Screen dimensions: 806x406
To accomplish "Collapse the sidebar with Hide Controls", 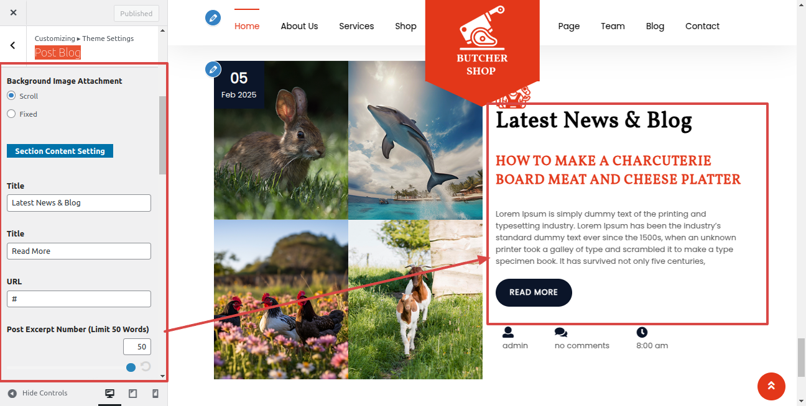I will click(38, 393).
